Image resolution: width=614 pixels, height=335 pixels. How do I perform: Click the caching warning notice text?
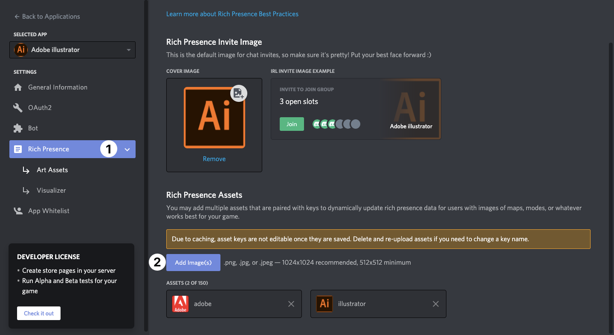(350, 239)
